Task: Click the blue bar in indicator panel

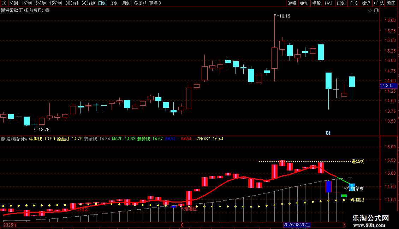Action: coord(328,187)
